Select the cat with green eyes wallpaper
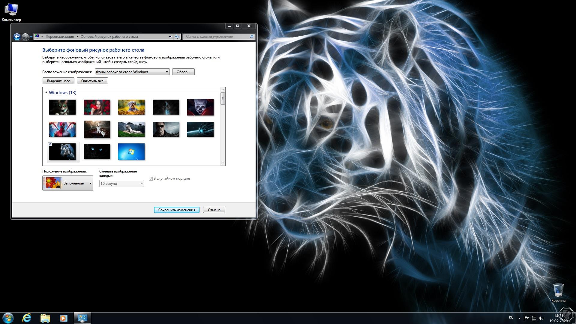This screenshot has height=324, width=576. click(x=62, y=107)
